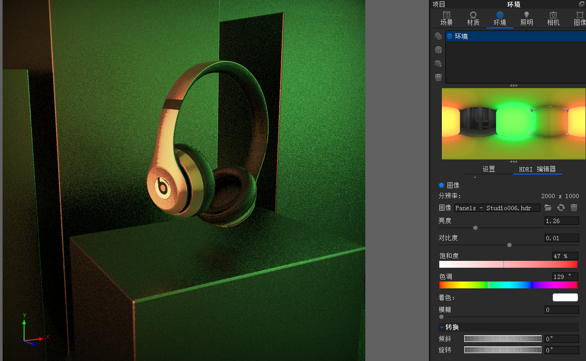Image resolution: width=586 pixels, height=361 pixels.
Task: Reload the HDR image with the refresh icon
Action: coord(561,208)
